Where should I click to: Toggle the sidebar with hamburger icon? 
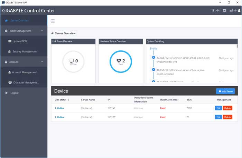coord(53,21)
